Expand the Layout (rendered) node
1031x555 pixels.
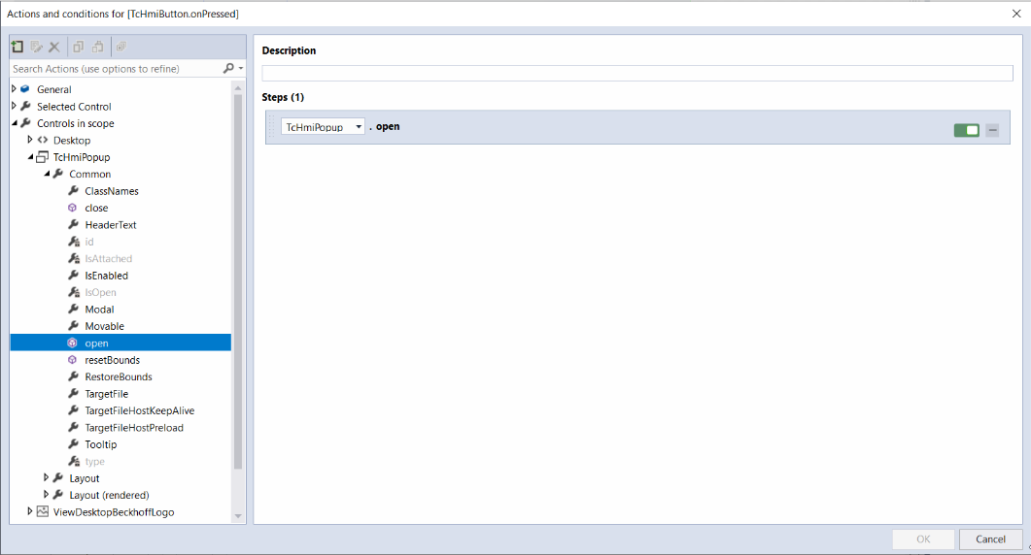(46, 495)
